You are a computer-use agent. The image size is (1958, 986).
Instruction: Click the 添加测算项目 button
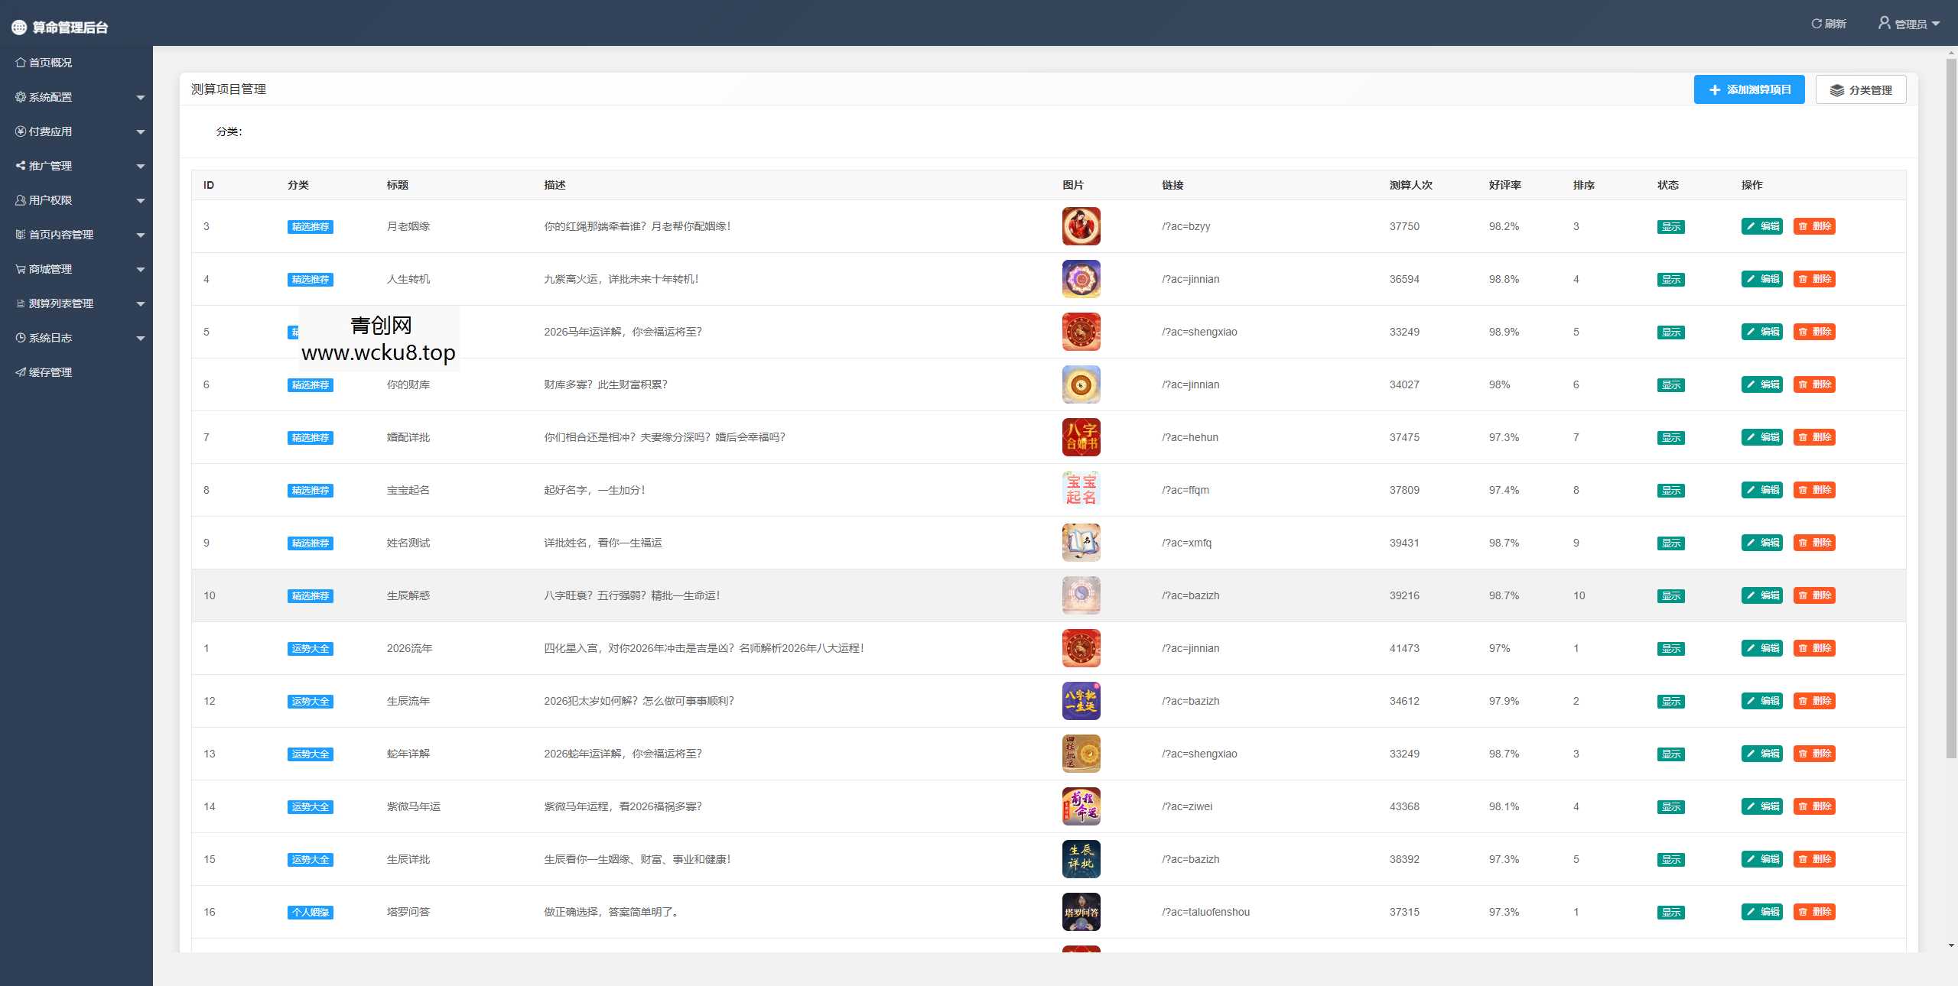click(1748, 89)
